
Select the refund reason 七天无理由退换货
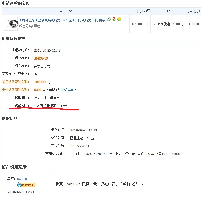coord(46,98)
